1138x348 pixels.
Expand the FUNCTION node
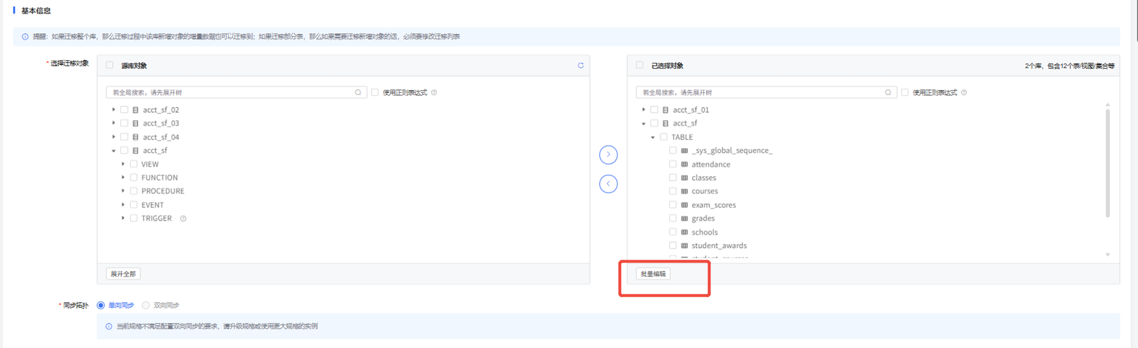pyautogui.click(x=123, y=178)
